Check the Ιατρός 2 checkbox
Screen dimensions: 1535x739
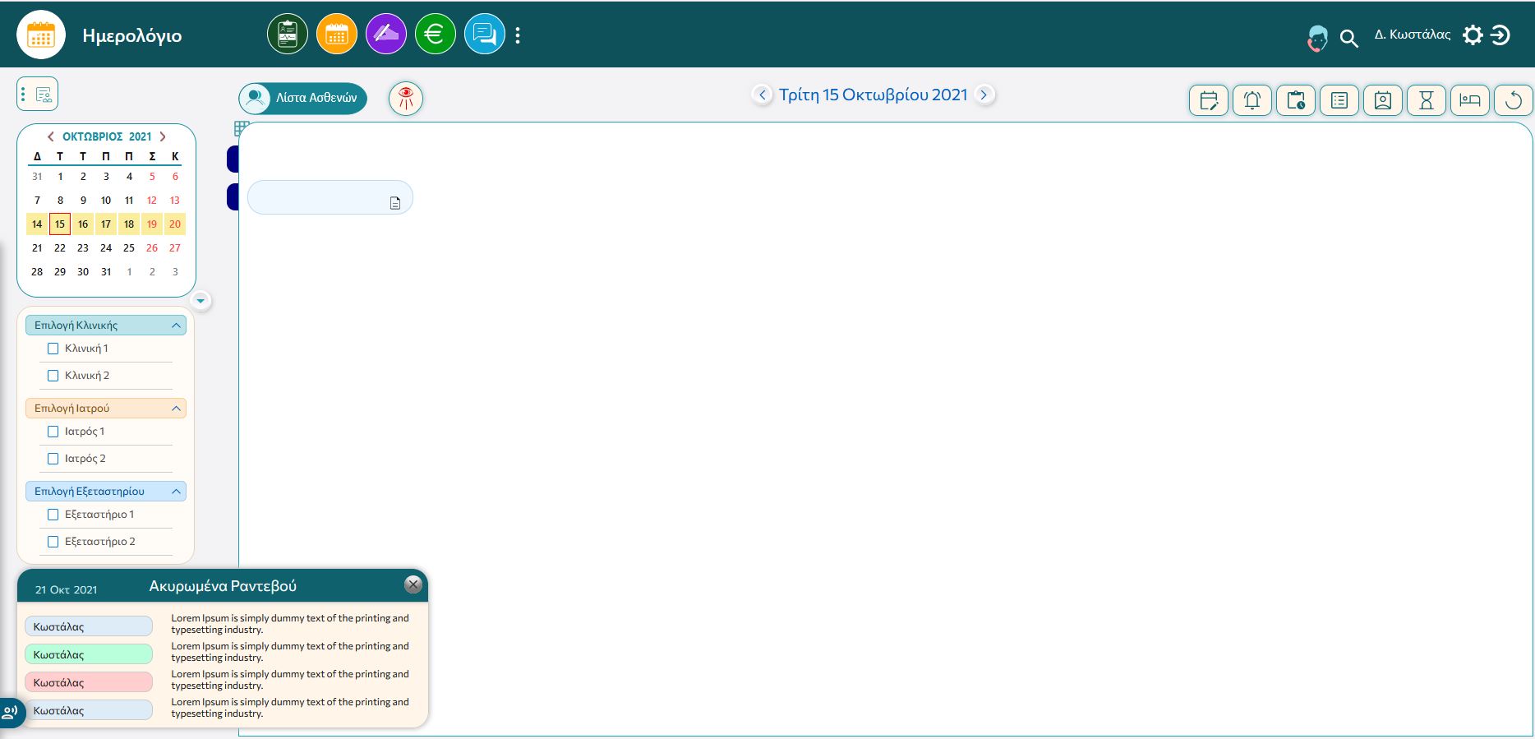pyautogui.click(x=53, y=459)
